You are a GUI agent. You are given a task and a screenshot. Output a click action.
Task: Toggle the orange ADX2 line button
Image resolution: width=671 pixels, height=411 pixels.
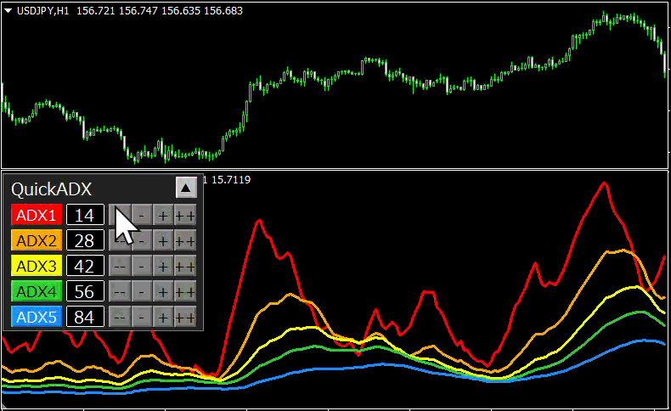coord(37,240)
